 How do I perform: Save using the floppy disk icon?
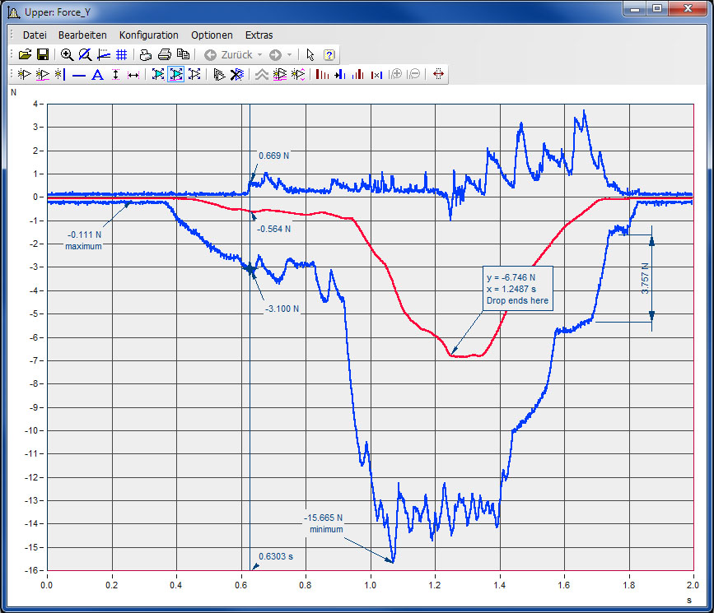coord(43,55)
